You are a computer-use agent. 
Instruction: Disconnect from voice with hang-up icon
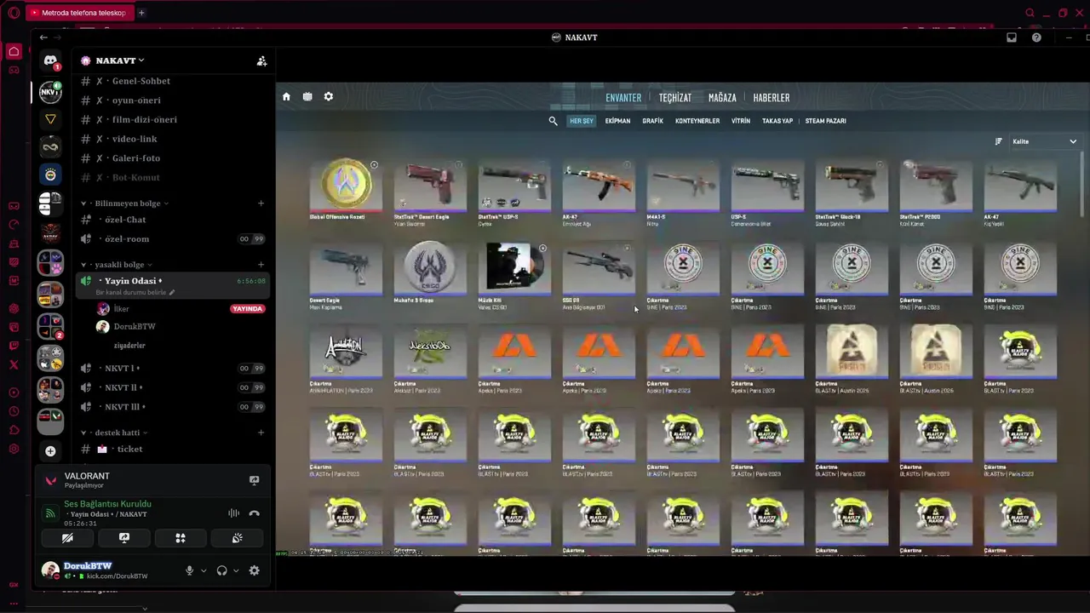pyautogui.click(x=254, y=513)
